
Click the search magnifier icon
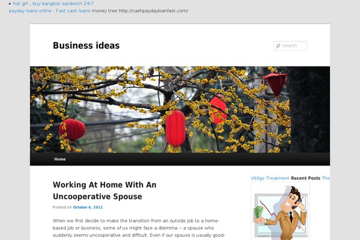[278, 46]
